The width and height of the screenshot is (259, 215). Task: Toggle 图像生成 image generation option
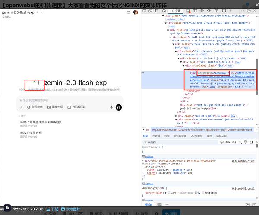[x=55, y=107]
